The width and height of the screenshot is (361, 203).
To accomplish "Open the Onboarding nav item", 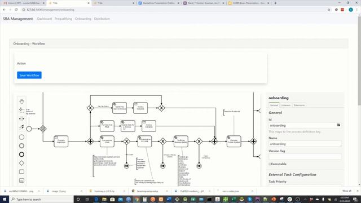I will [x=83, y=19].
